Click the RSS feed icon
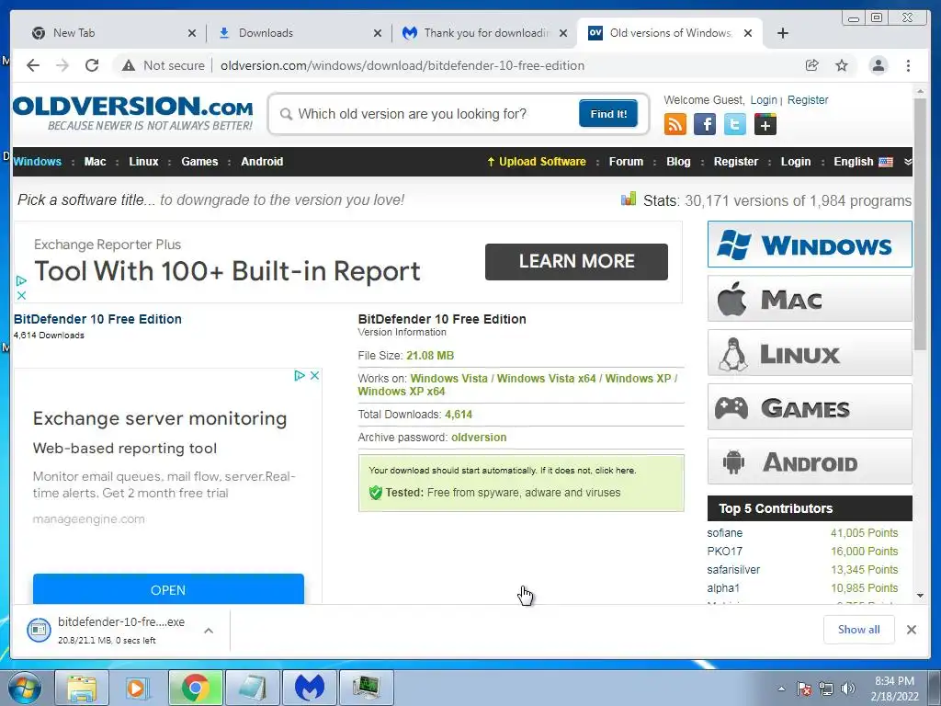This screenshot has height=706, width=941. pyautogui.click(x=675, y=124)
